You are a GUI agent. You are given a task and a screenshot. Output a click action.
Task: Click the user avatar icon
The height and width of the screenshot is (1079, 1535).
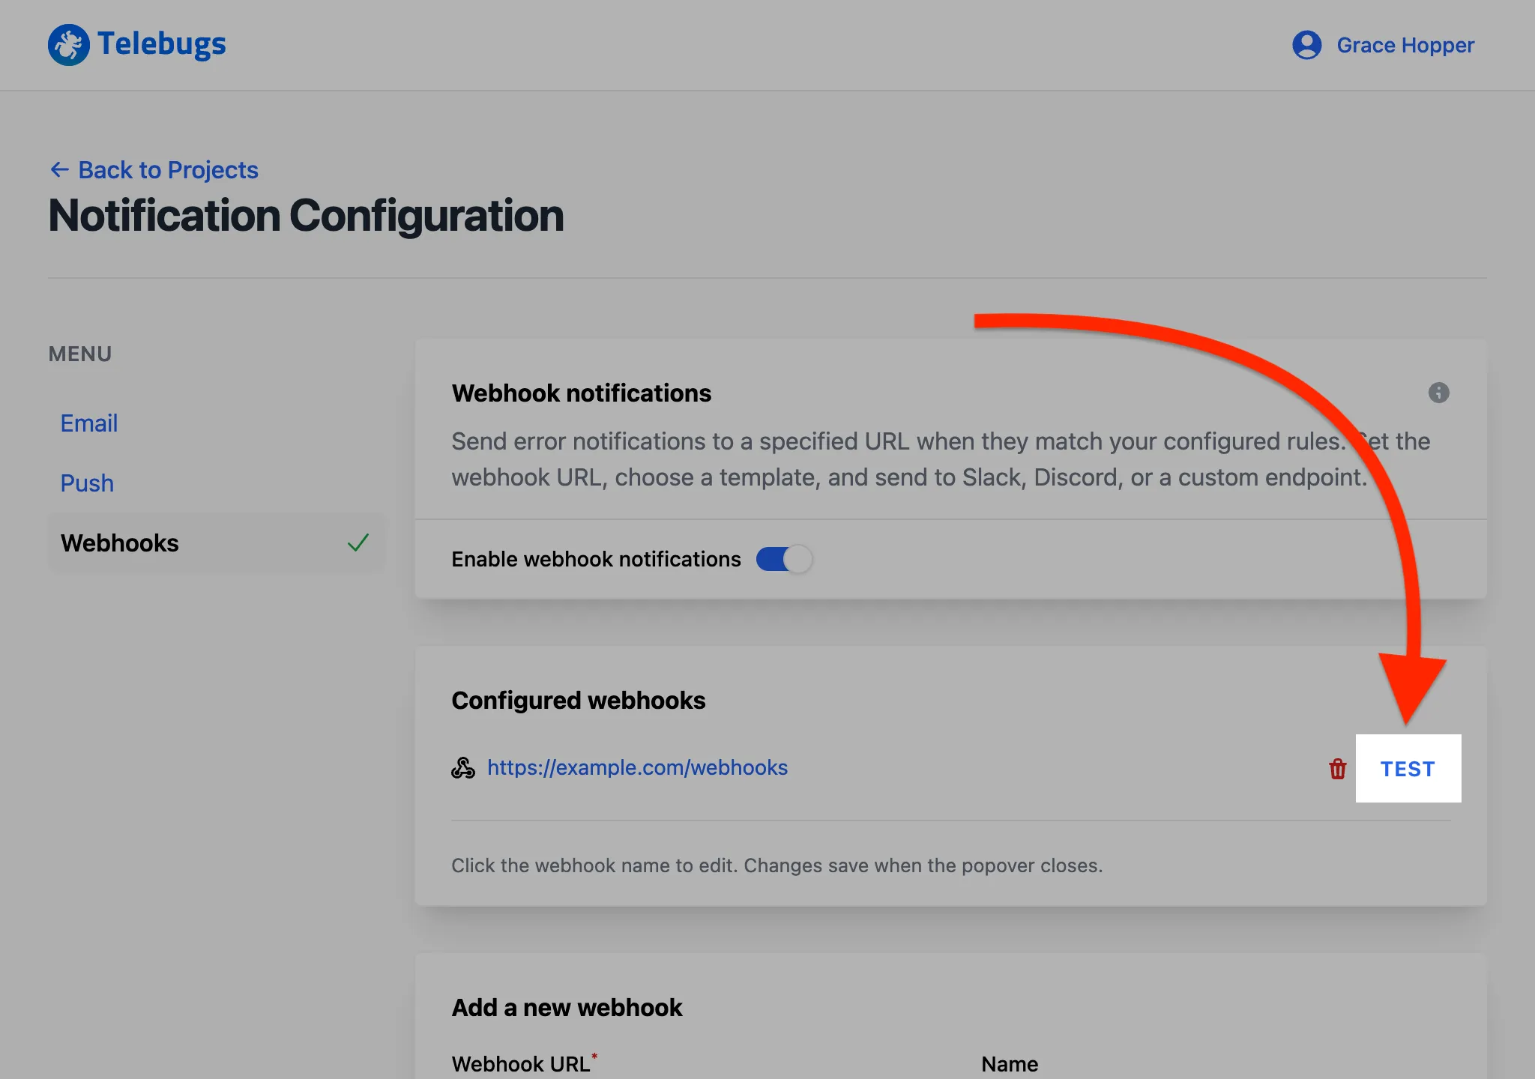pyautogui.click(x=1306, y=45)
